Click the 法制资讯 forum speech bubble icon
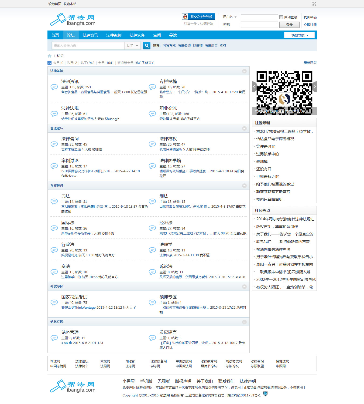 [54, 87]
